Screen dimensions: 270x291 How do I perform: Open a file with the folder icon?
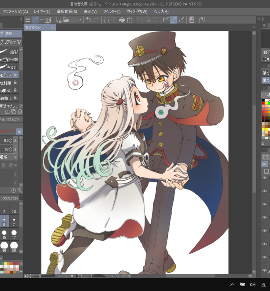tap(66, 20)
